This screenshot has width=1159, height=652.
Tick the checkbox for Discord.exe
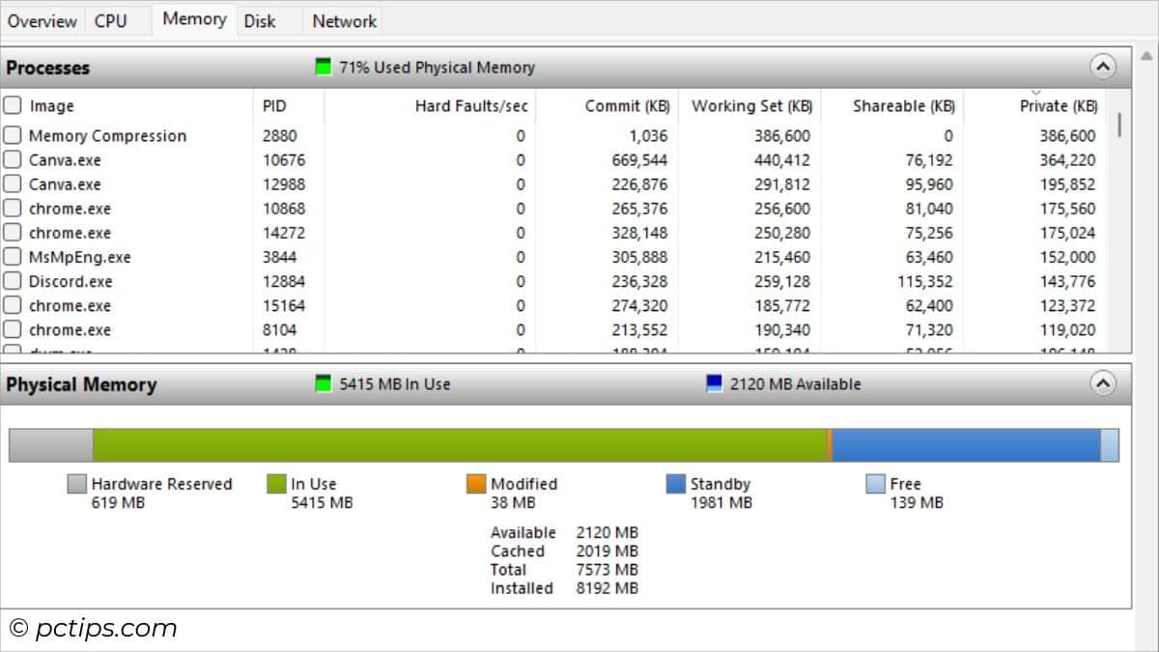coord(13,281)
